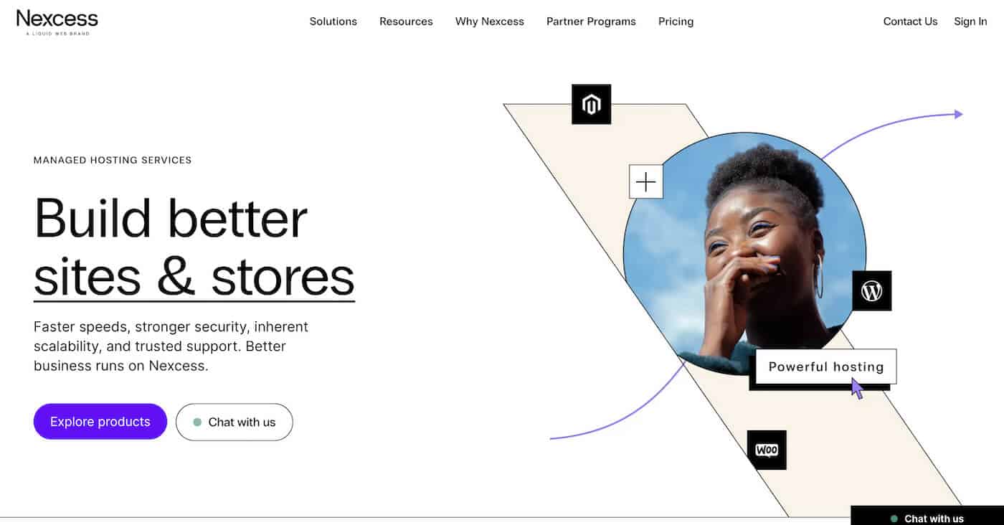
Task: Click the Explore products button
Action: pyautogui.click(x=100, y=422)
